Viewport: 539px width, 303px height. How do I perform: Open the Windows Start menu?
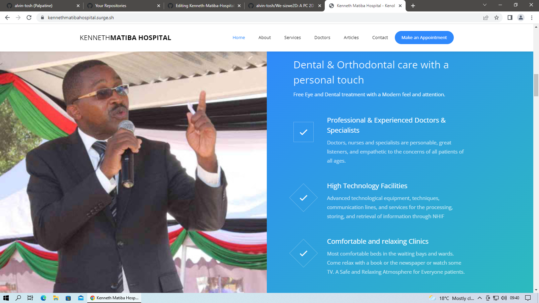point(6,298)
